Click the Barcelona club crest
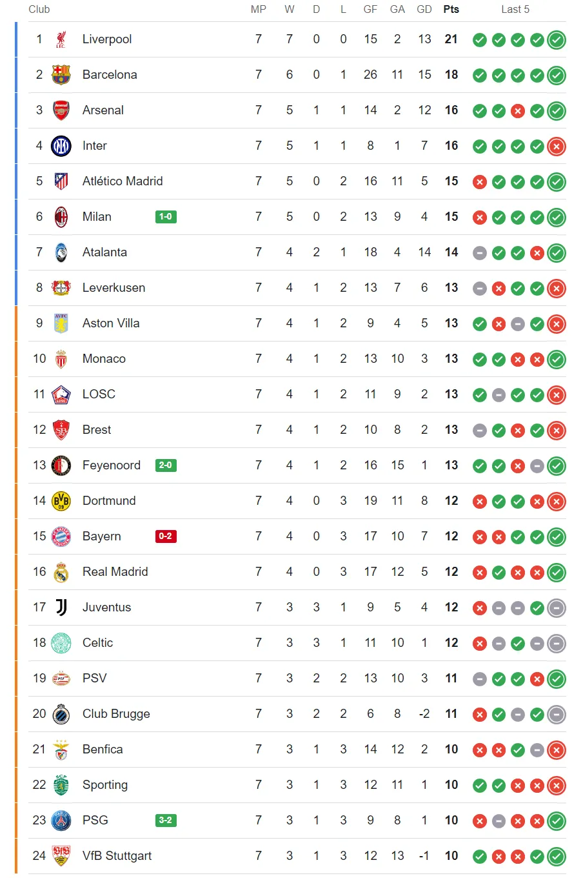 (x=61, y=75)
